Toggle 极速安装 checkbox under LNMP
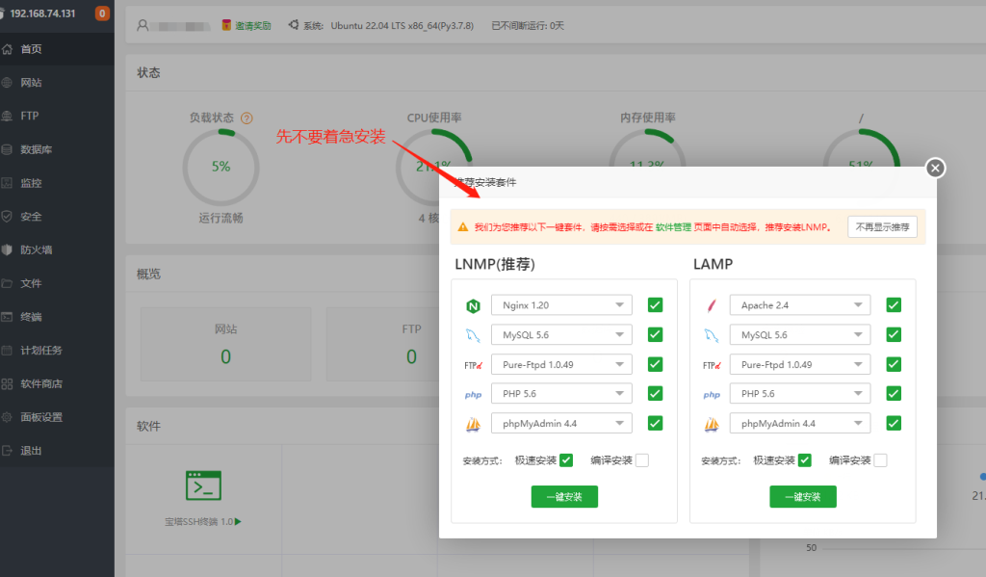The height and width of the screenshot is (577, 986). 566,460
